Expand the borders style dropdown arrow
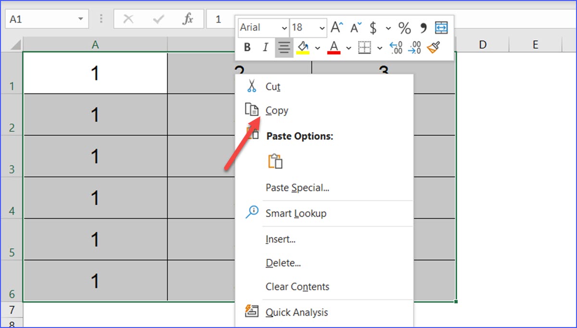 click(379, 48)
